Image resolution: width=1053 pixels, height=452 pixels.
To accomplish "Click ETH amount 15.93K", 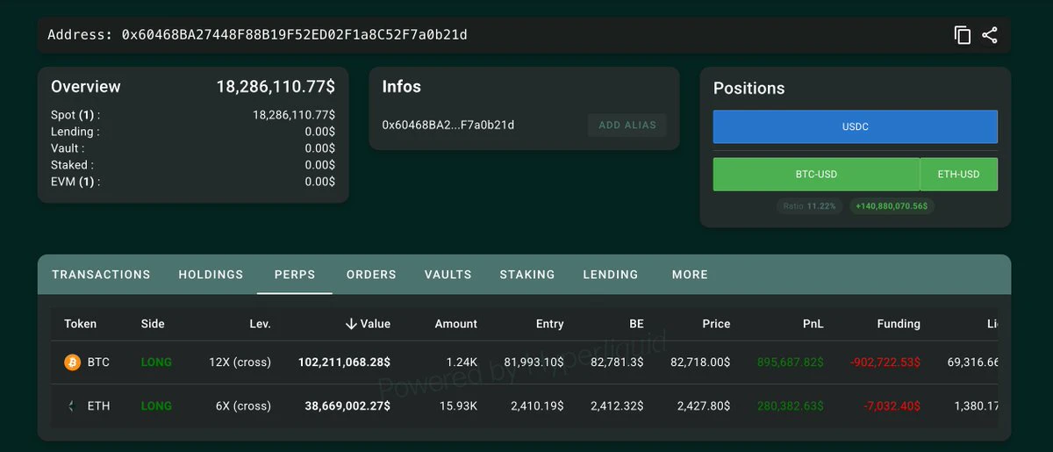I will click(x=458, y=405).
